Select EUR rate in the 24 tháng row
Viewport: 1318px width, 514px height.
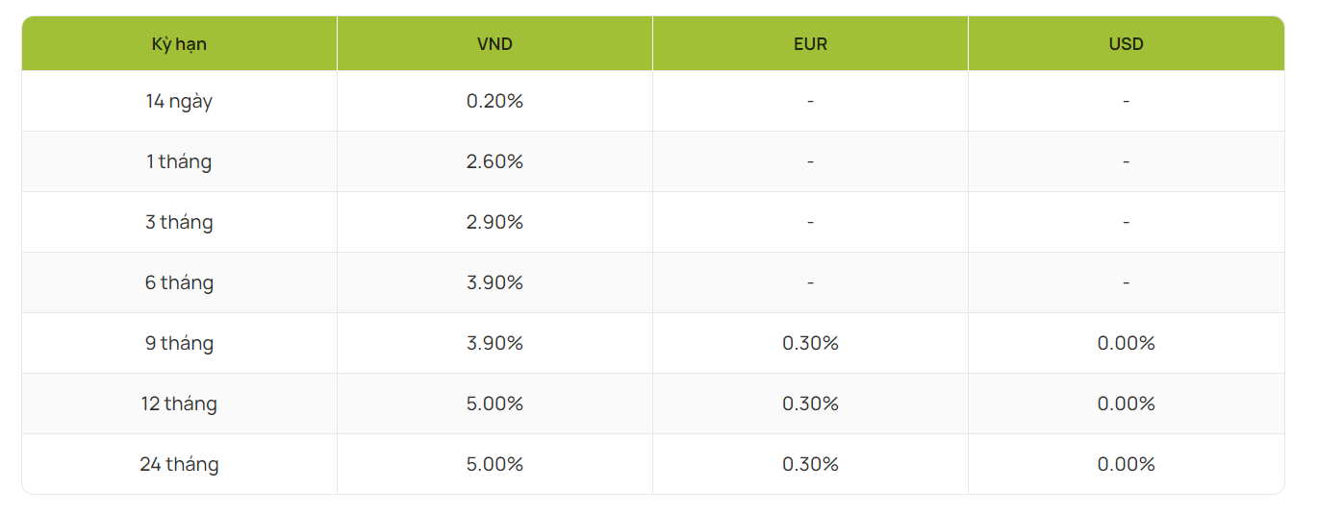pyautogui.click(x=810, y=464)
